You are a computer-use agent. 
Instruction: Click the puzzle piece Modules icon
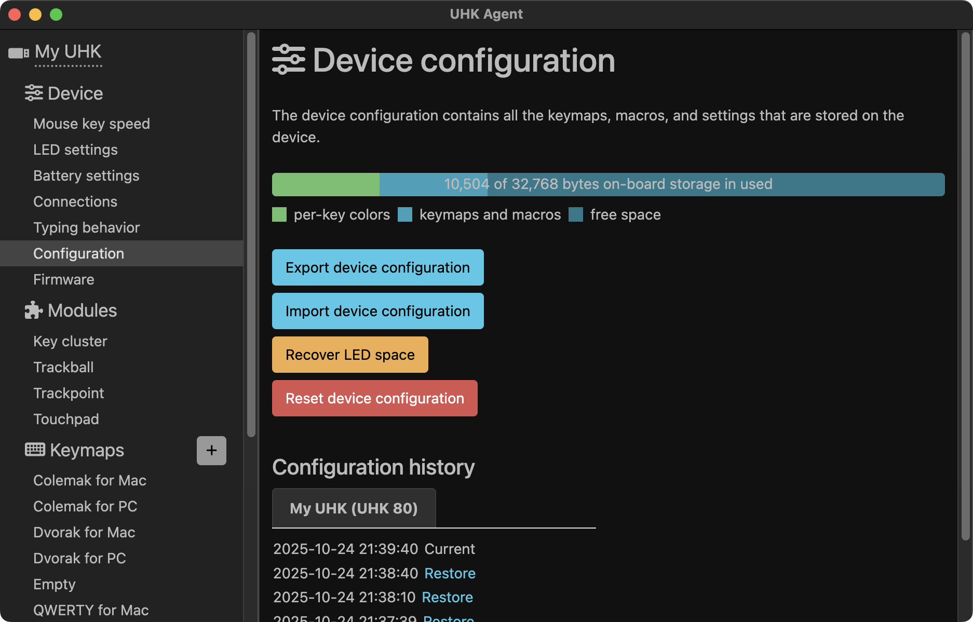pyautogui.click(x=34, y=310)
